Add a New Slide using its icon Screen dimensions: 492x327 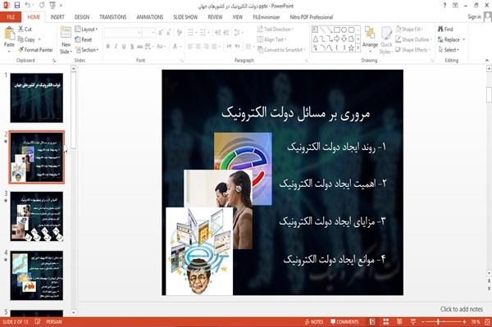(x=66, y=33)
